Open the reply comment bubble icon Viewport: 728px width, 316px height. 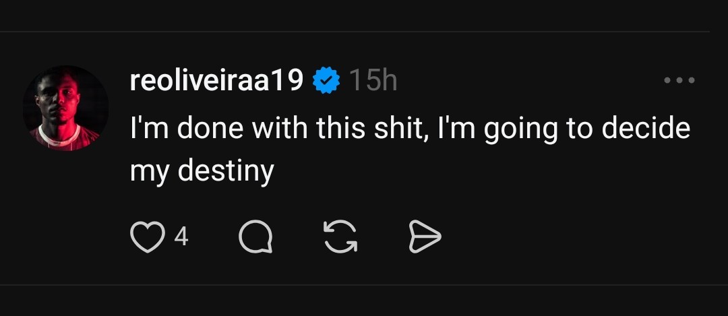coord(255,237)
